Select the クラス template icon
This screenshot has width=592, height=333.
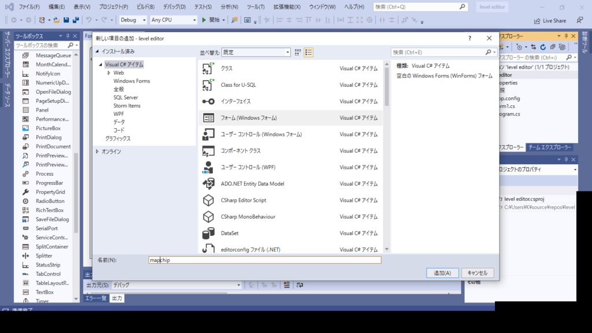(209, 68)
